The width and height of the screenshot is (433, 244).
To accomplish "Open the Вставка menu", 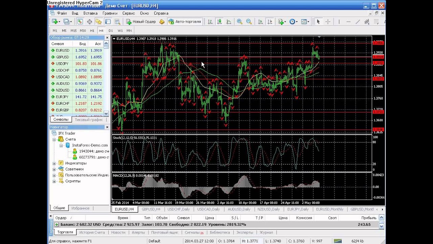I will tap(90, 13).
